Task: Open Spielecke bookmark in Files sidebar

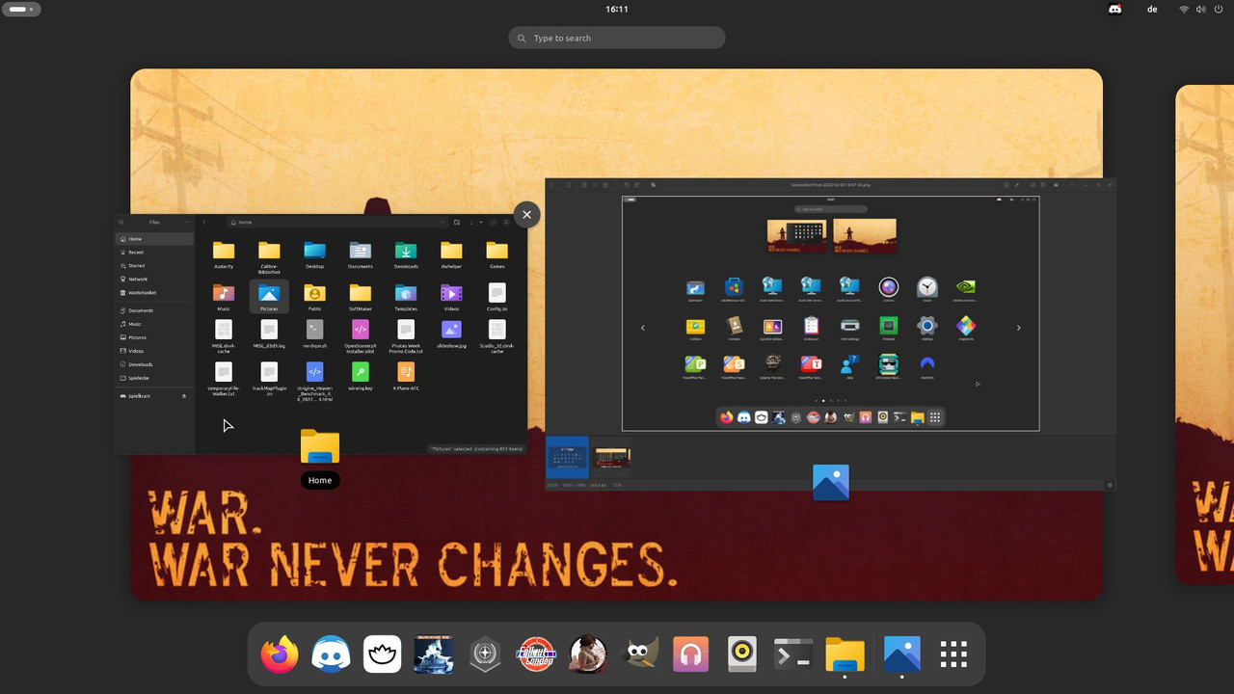Action: point(154,378)
